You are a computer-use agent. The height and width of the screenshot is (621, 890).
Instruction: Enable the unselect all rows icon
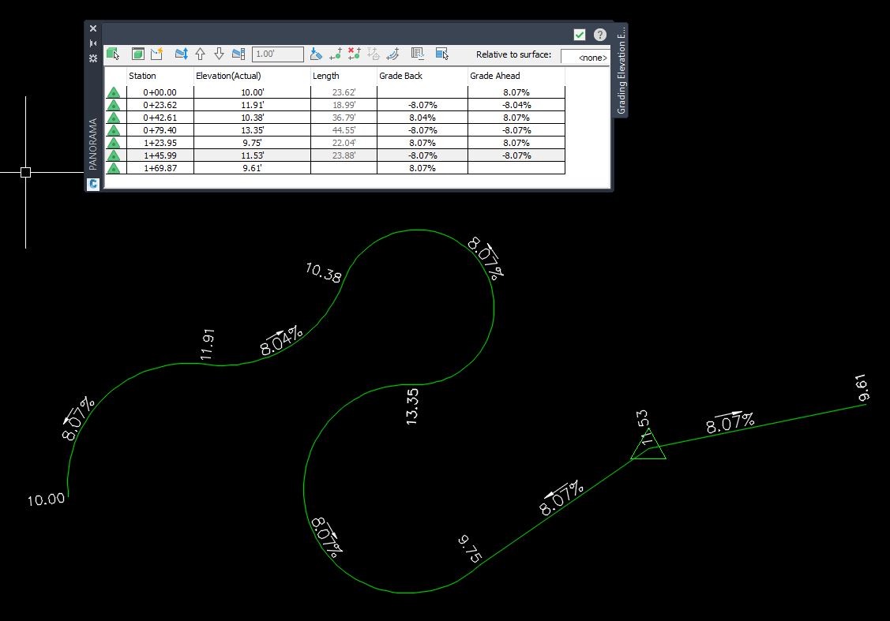point(441,54)
